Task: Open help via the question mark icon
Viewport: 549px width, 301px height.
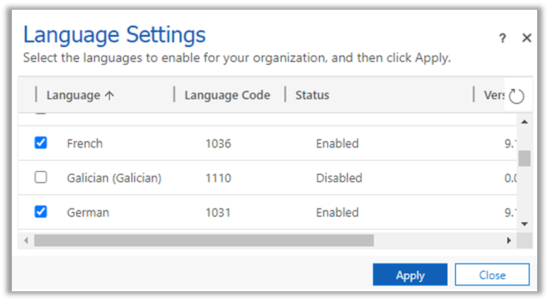Action: point(502,39)
